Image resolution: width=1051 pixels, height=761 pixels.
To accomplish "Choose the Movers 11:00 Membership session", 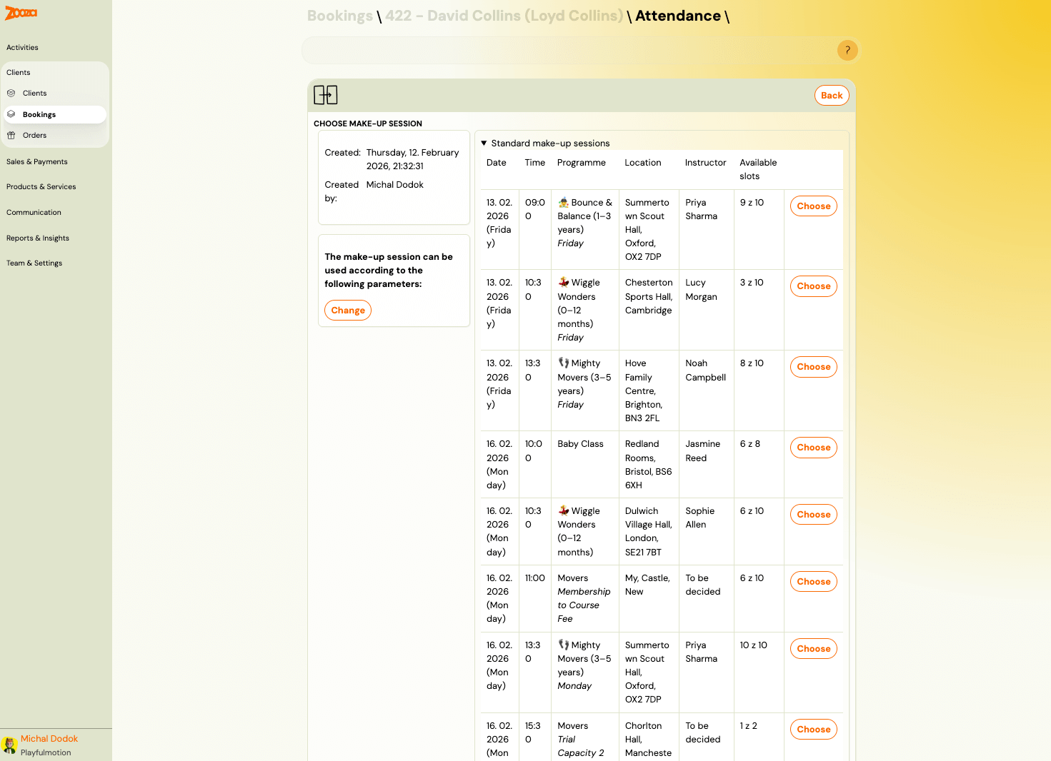I will [x=814, y=582].
